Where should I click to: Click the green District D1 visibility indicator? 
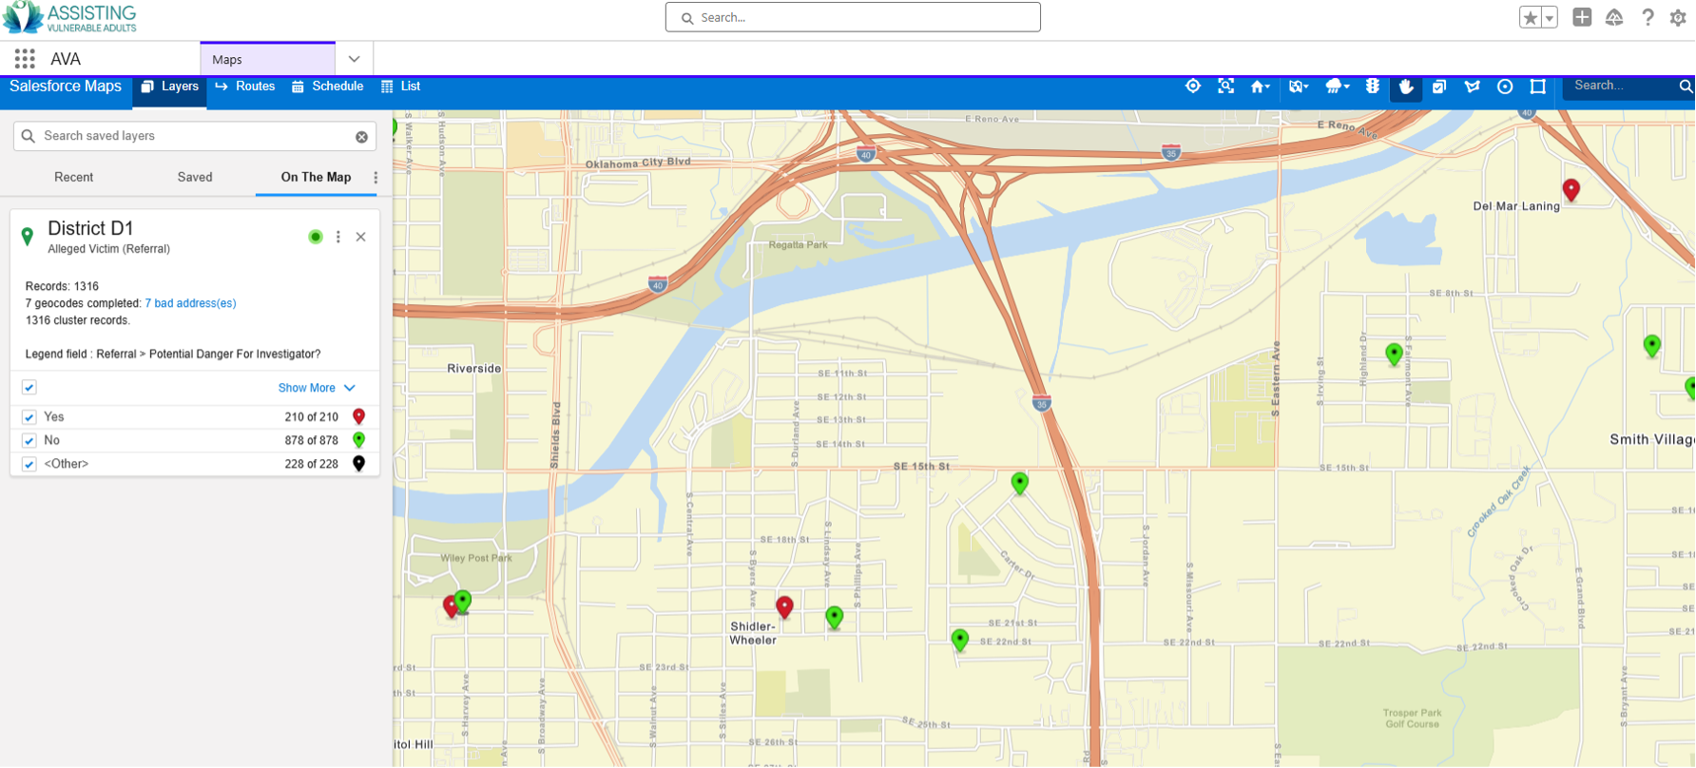[x=316, y=237]
